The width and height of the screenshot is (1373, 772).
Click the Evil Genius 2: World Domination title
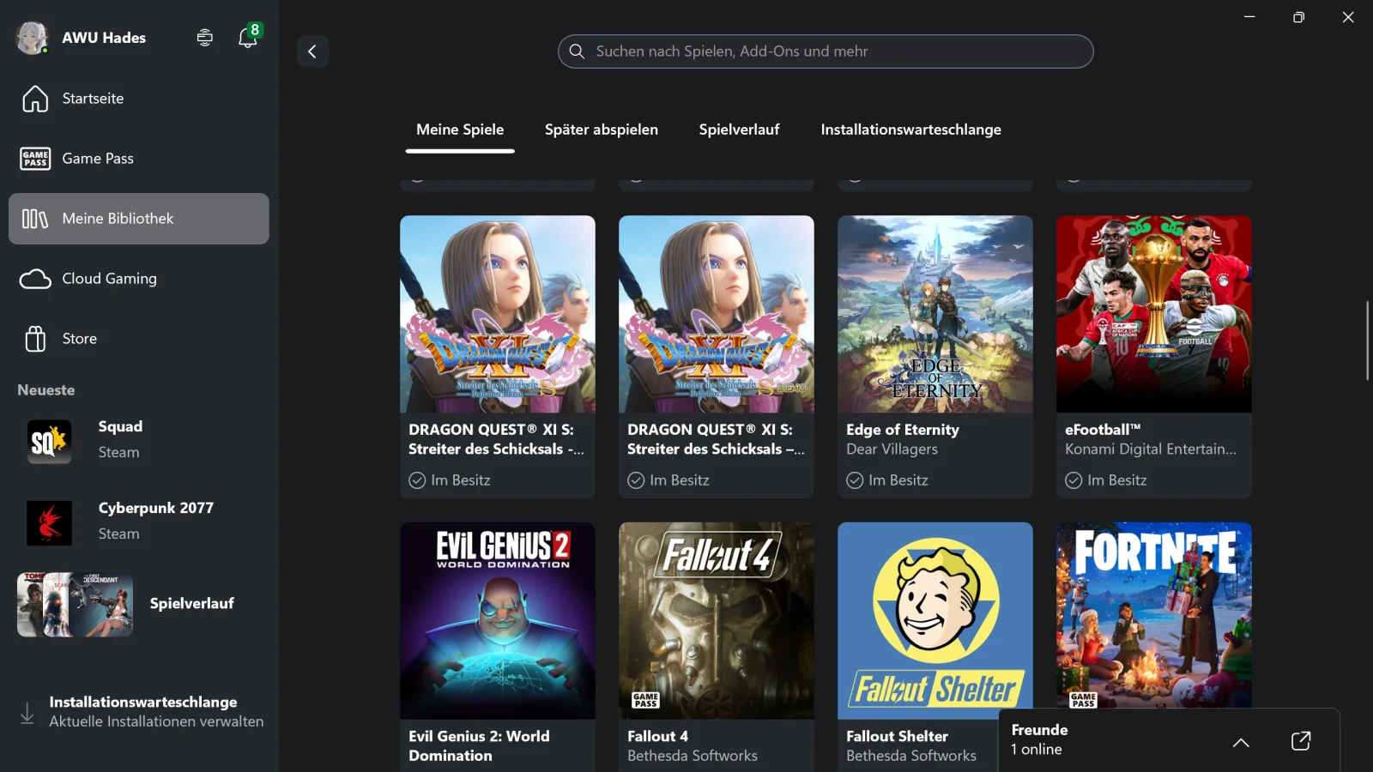[479, 746]
